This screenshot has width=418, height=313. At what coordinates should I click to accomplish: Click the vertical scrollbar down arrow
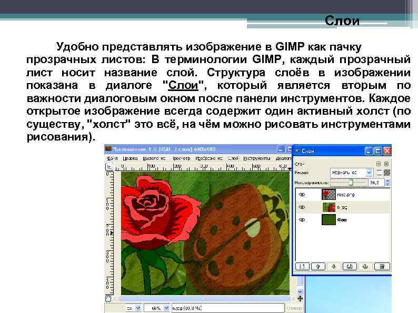click(300, 291)
